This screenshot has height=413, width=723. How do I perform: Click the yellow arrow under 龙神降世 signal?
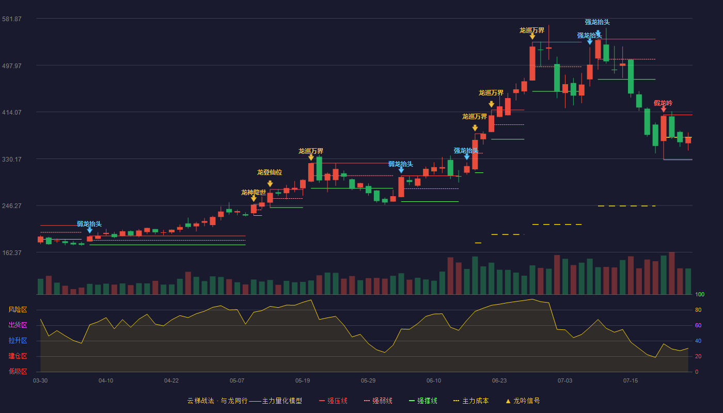click(x=254, y=198)
